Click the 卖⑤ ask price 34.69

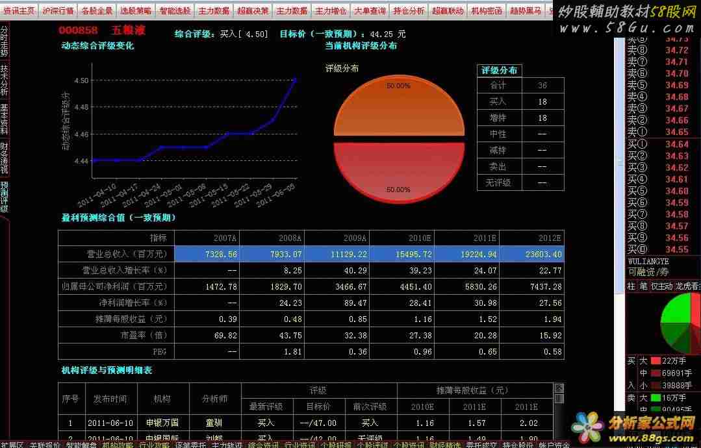pyautogui.click(x=677, y=85)
